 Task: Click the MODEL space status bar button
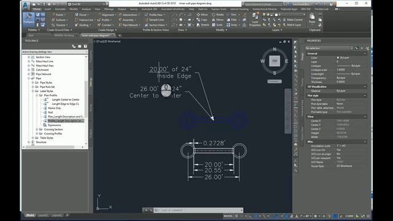(228, 215)
